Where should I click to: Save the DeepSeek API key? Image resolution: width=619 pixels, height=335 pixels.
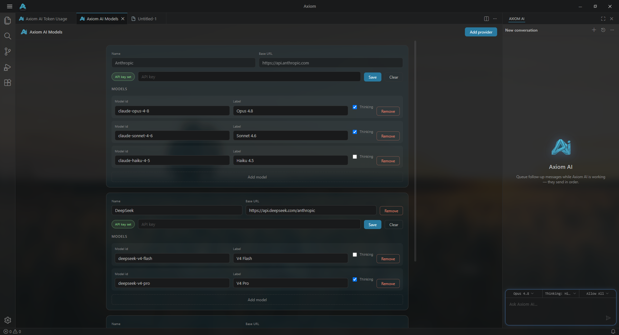click(372, 225)
